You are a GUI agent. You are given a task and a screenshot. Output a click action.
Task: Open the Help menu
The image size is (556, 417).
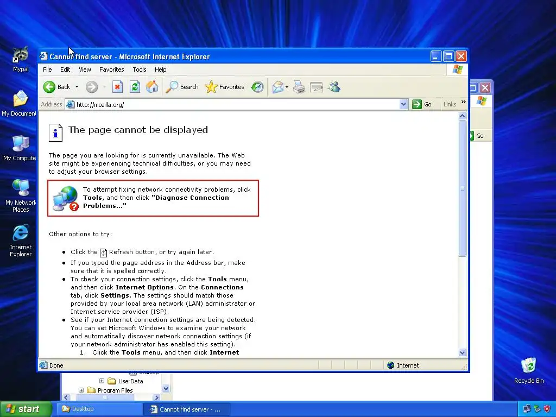[x=160, y=69]
